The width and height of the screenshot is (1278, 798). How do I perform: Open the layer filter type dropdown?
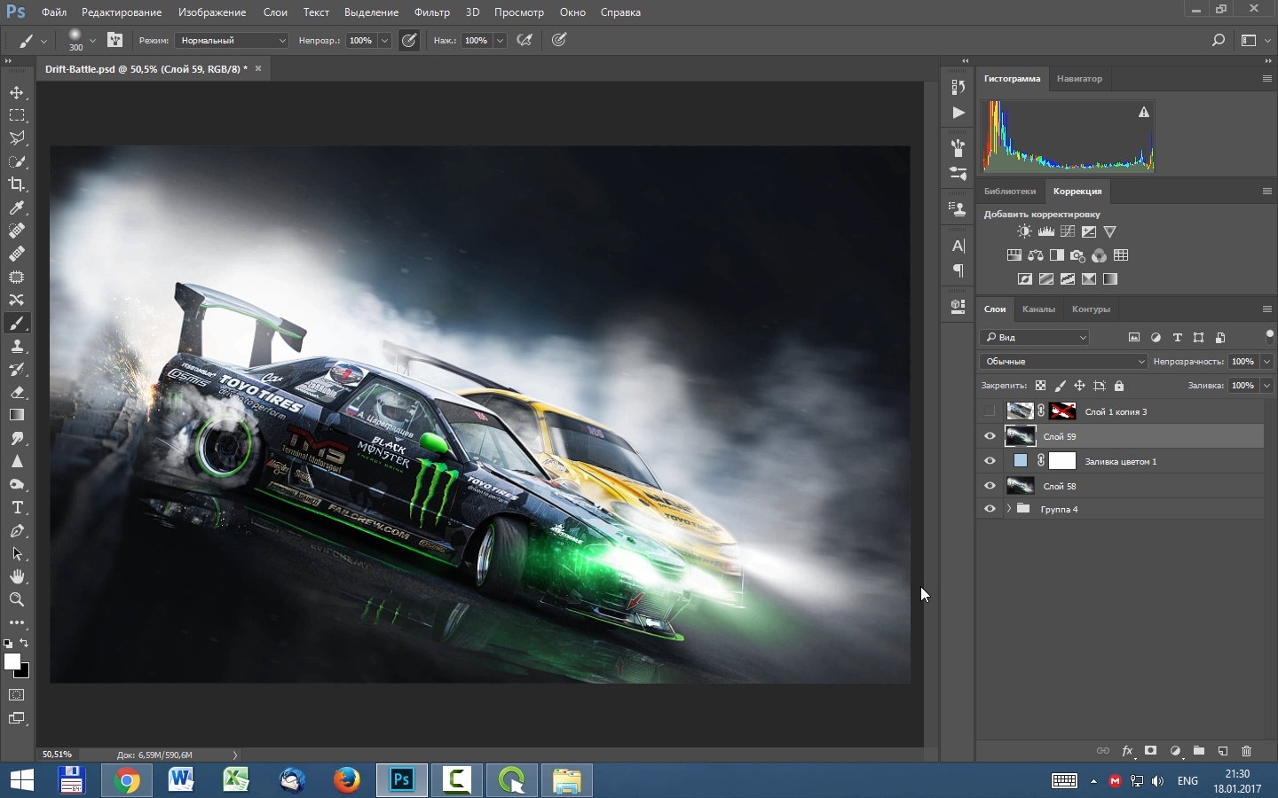pyautogui.click(x=1035, y=337)
